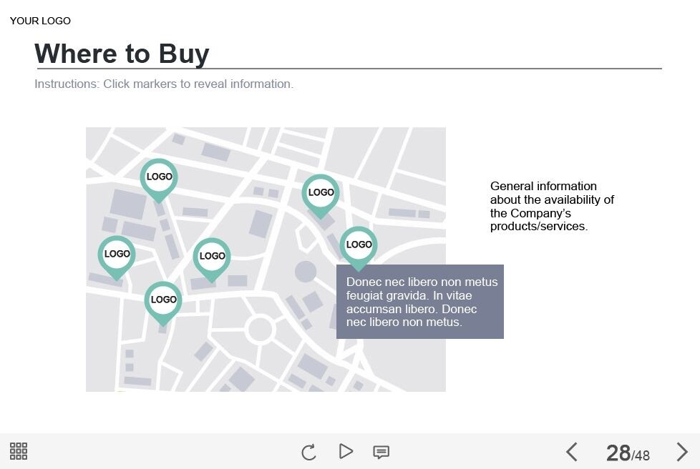Image resolution: width=700 pixels, height=469 pixels.
Task: Go to the previous slide with the left arrow
Action: tap(571, 452)
